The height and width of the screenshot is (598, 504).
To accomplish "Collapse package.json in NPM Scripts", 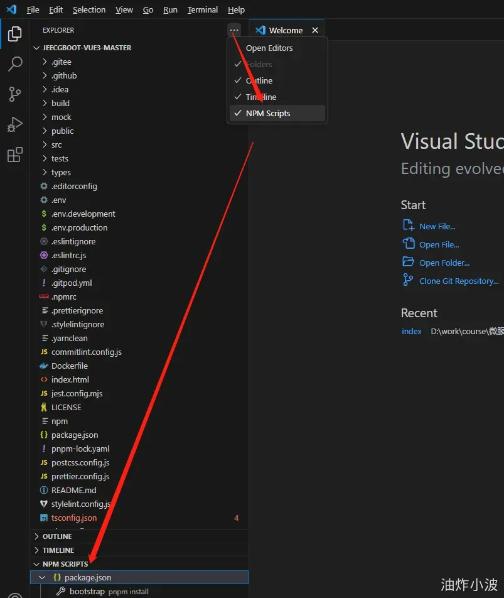I will click(43, 577).
